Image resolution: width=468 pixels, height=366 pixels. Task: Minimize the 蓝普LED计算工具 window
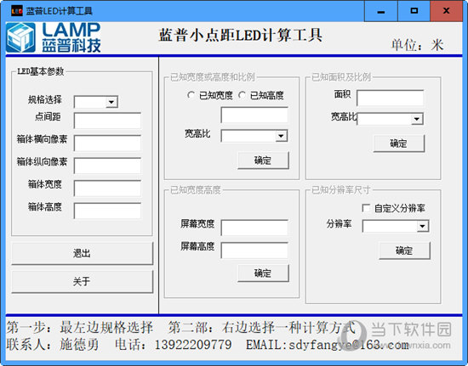381,11
